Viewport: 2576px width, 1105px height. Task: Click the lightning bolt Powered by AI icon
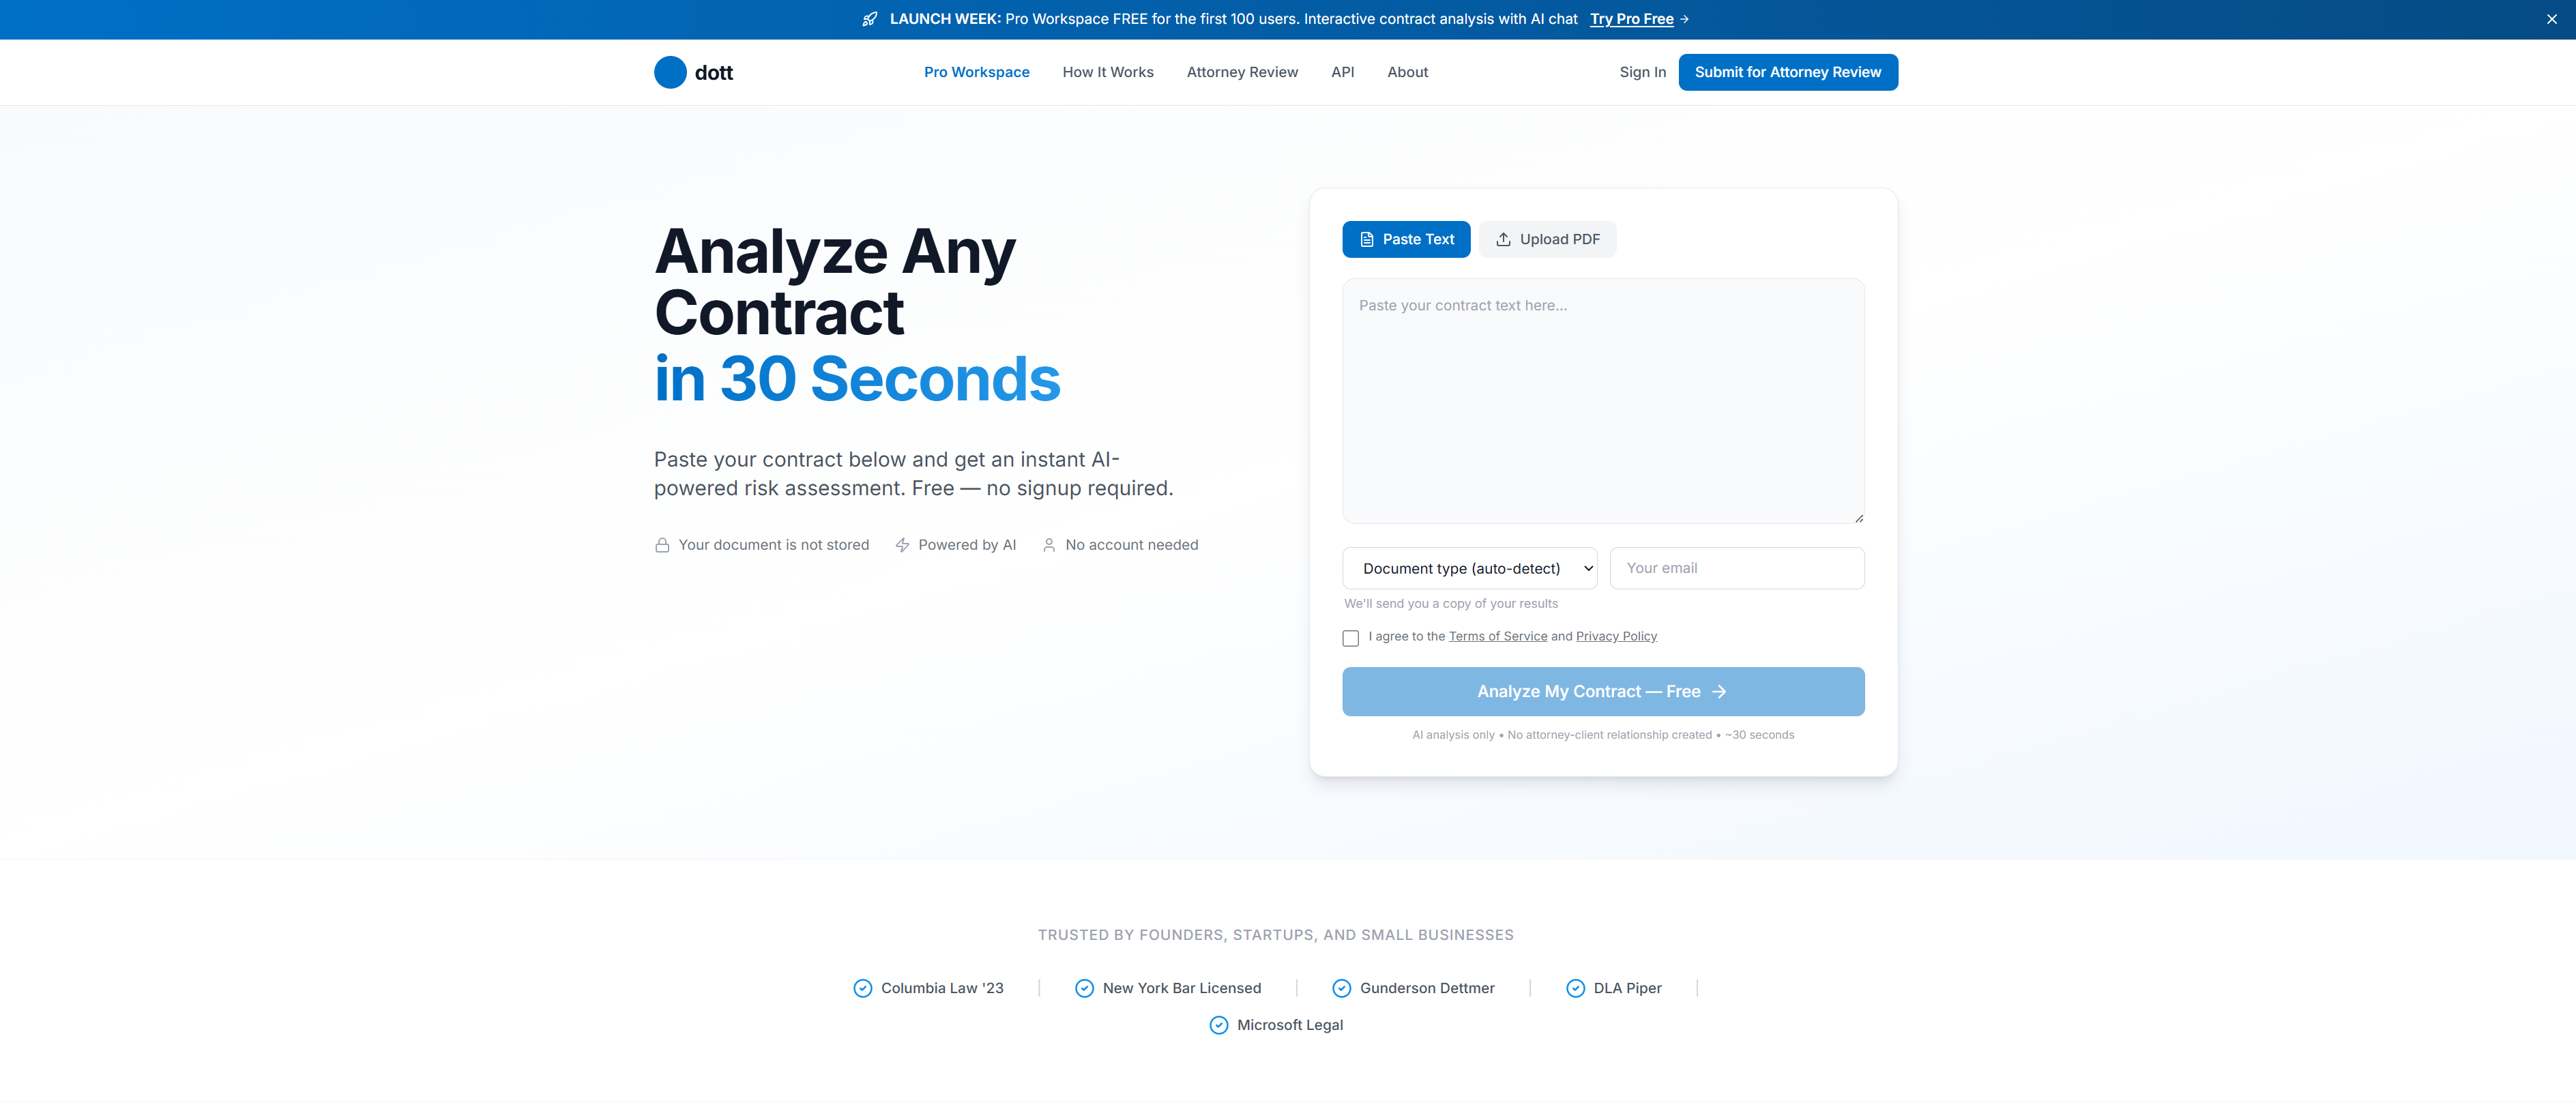click(x=902, y=545)
